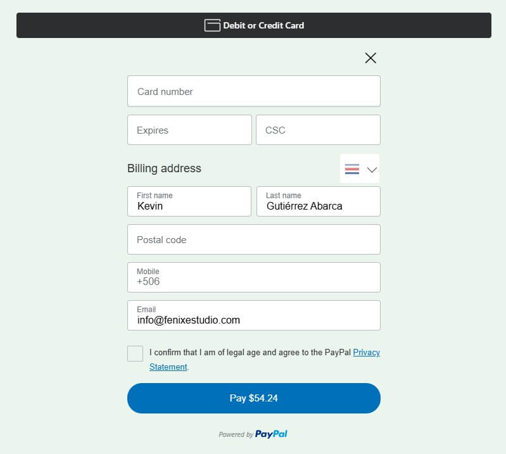The image size is (506, 454).
Task: Expand the billing country dropdown arrow
Action: coord(372,170)
